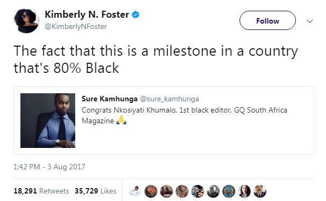Click Kimberly N. Foster's profile avatar
The image size is (326, 201).
click(x=26, y=20)
